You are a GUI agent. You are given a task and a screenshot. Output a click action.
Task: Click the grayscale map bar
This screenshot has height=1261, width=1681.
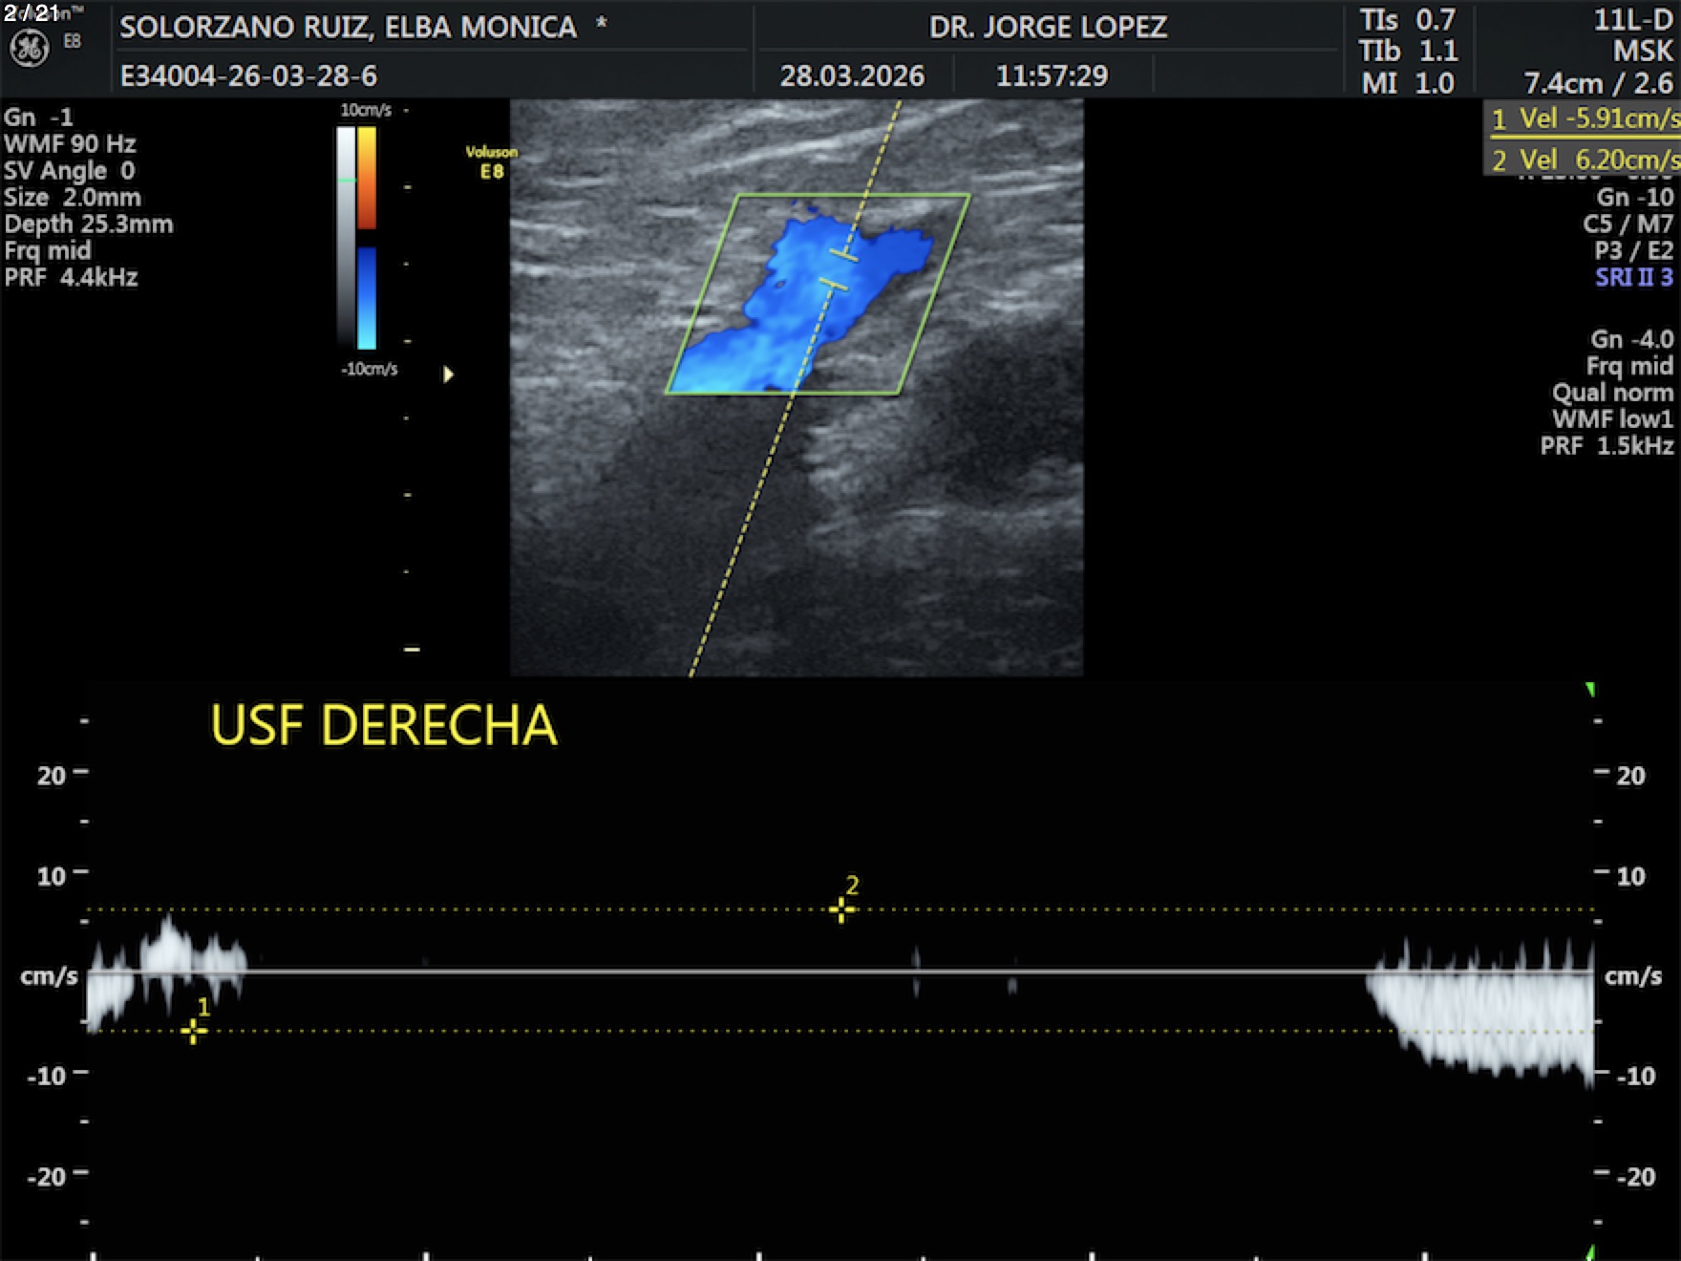[x=345, y=235]
